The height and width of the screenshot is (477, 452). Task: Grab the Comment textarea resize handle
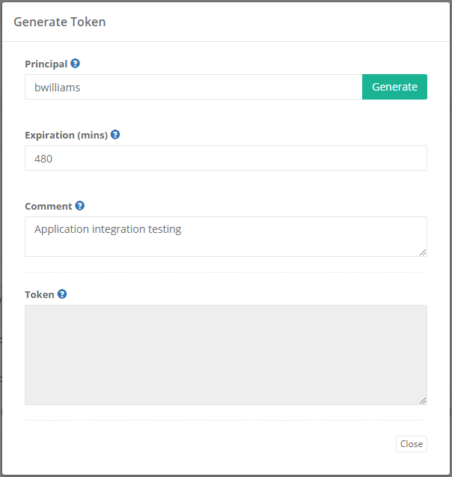[x=423, y=252]
